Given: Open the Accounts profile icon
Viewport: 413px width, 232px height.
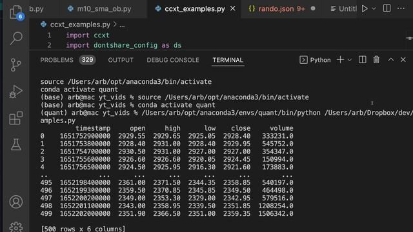Looking at the screenshot, I should pyautogui.click(x=15, y=202).
